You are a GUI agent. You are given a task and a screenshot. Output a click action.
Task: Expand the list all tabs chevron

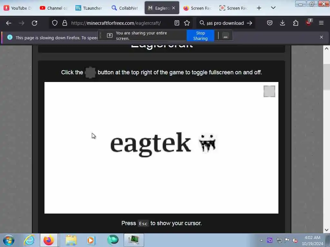tap(273, 8)
